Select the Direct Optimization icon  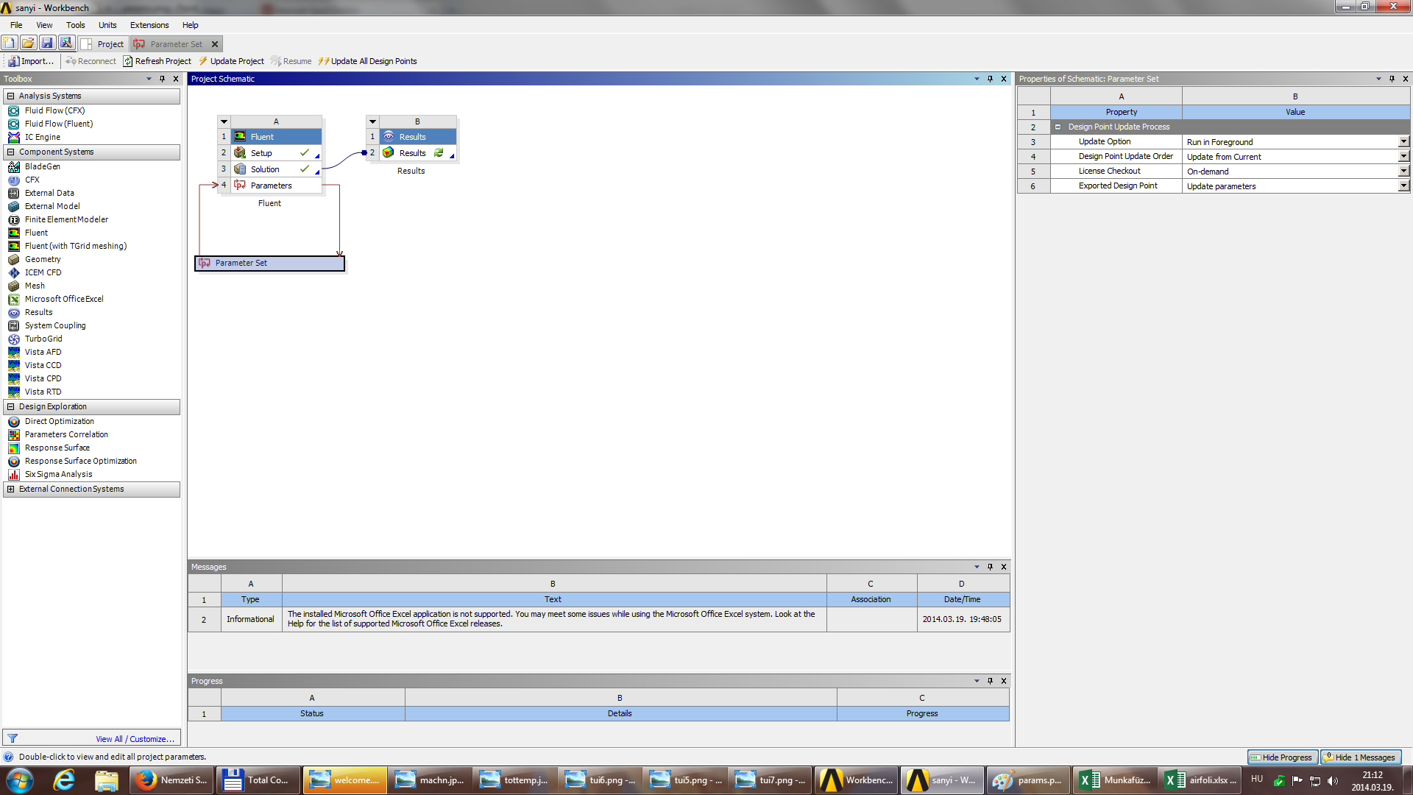click(13, 421)
